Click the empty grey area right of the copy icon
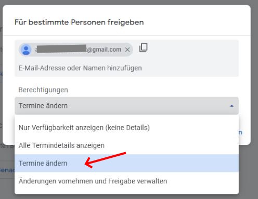258x199 pixels. click(192, 51)
